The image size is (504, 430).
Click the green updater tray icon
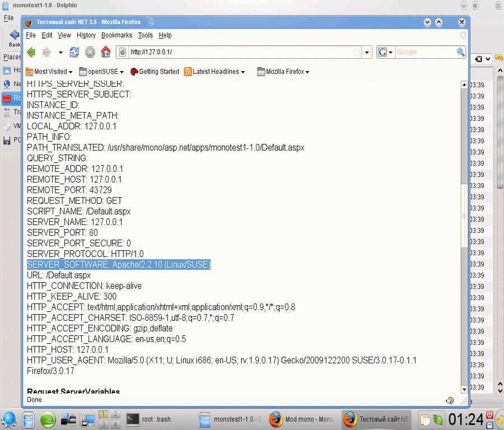pyautogui.click(x=437, y=420)
